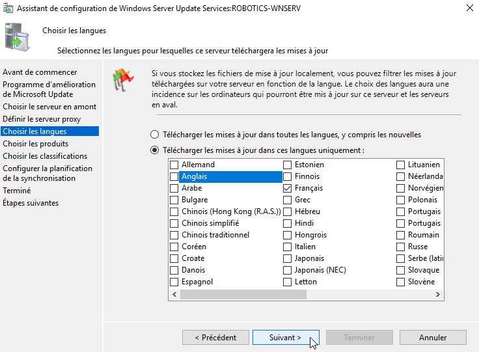Click the Suivant button
Viewport: 479px width, 352px height.
(286, 337)
